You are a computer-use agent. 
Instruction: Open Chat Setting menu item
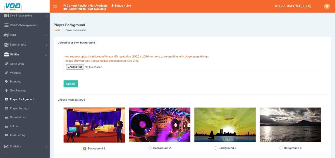pyautogui.click(x=18, y=135)
